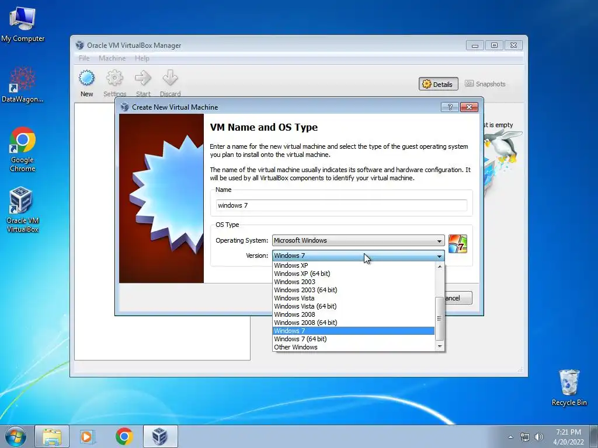598x448 pixels.
Task: Choose Windows Vista (64 bit) option
Action: (x=354, y=306)
